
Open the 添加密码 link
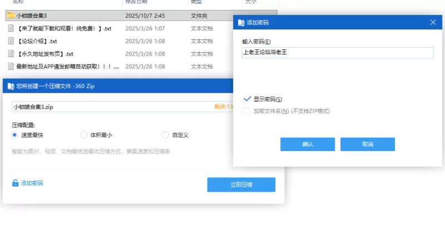(31, 183)
